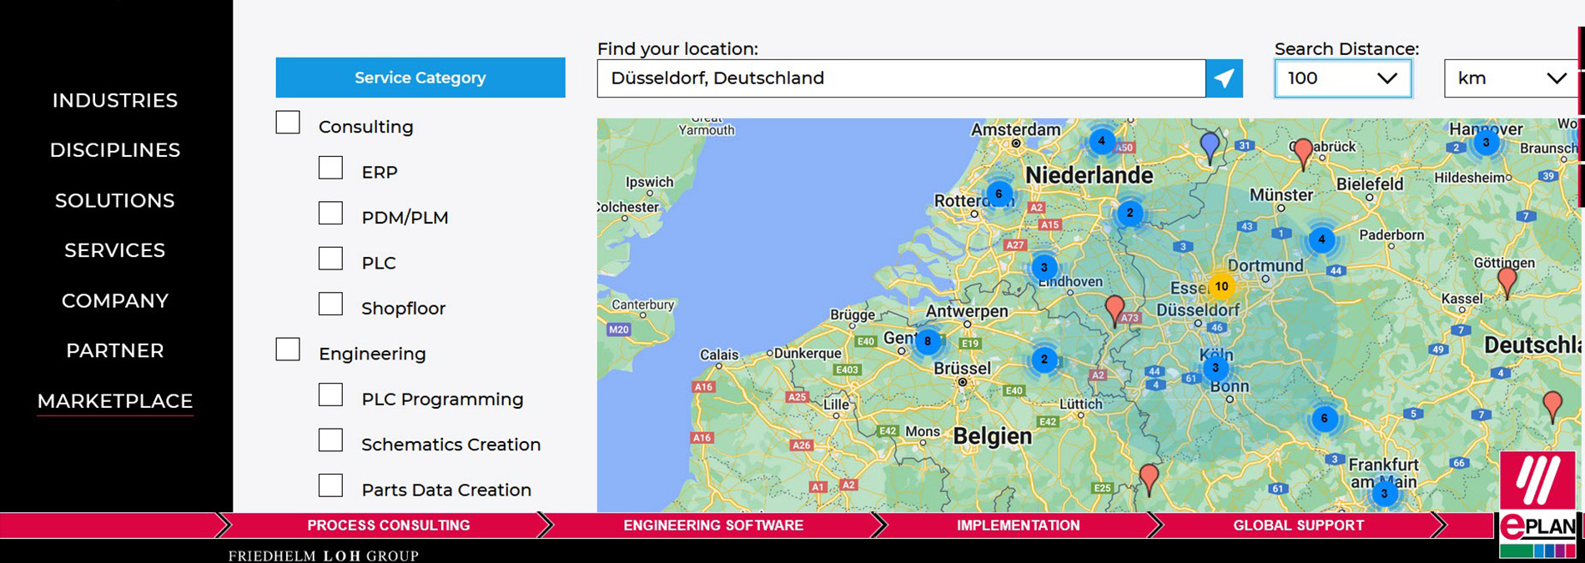Click the cluster marker 3 near Köln
The image size is (1585, 563).
point(1215,368)
